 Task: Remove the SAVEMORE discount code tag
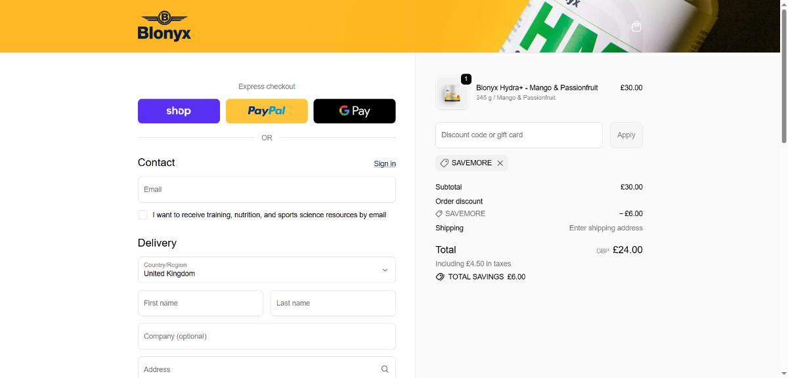pos(500,163)
